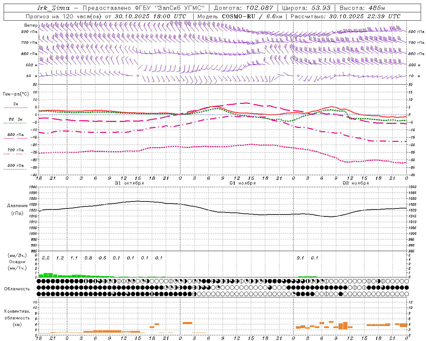Click the (мм/1ч.) precipitation unit label
Viewport: 426px width, 341px height.
(17, 268)
